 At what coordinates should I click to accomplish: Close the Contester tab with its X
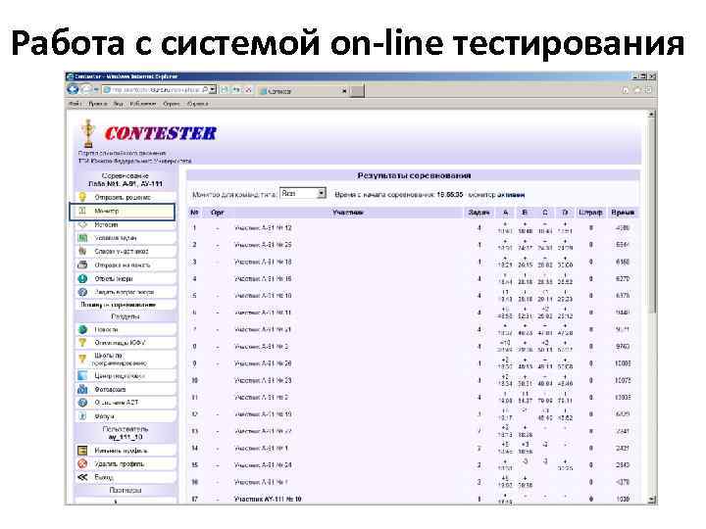(344, 91)
